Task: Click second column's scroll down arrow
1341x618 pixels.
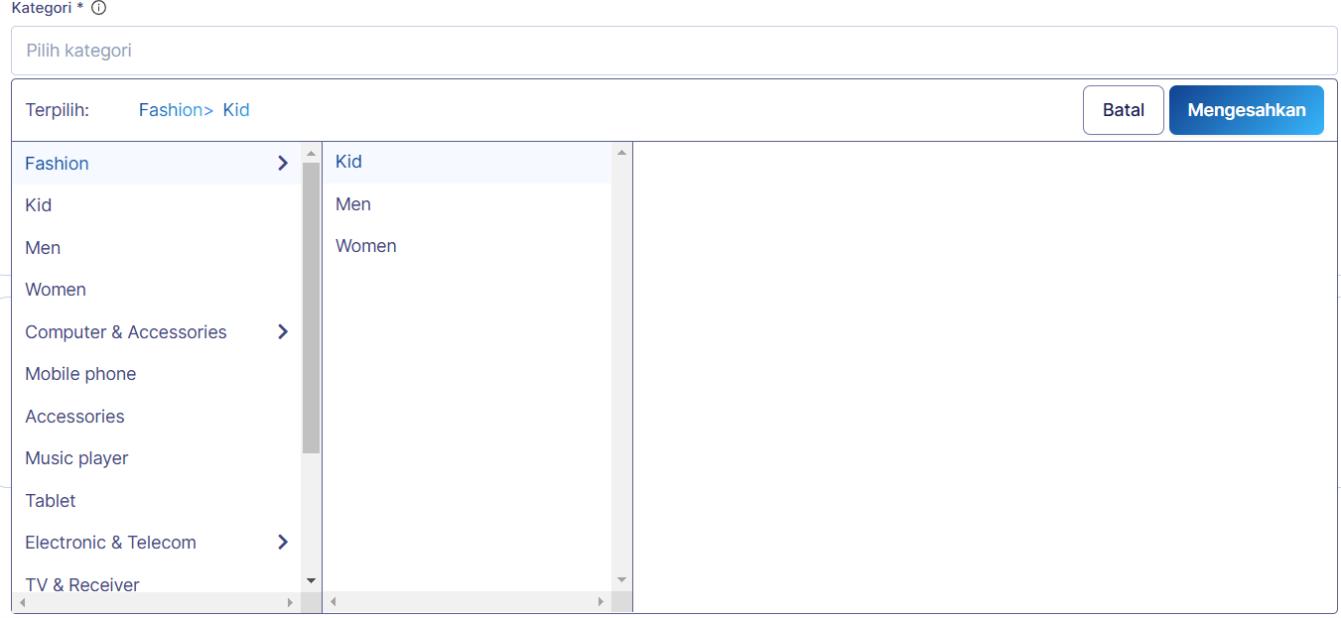Action: point(622,580)
